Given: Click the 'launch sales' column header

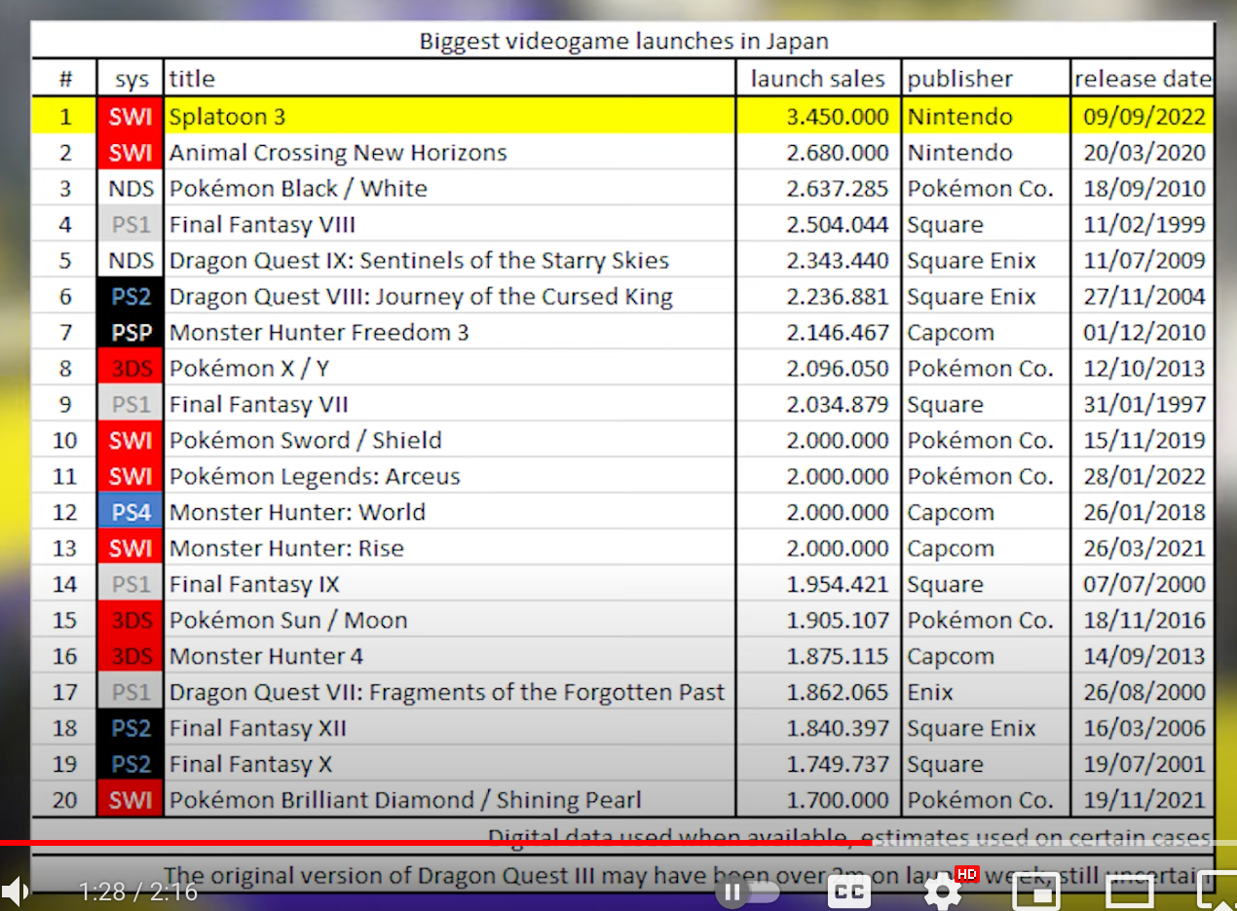Looking at the screenshot, I should [817, 79].
